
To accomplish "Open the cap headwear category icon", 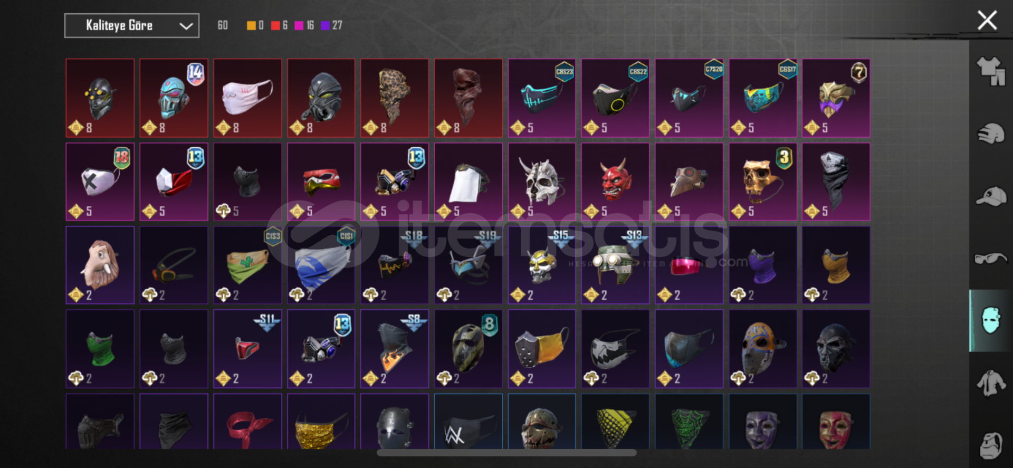I will coord(991,196).
